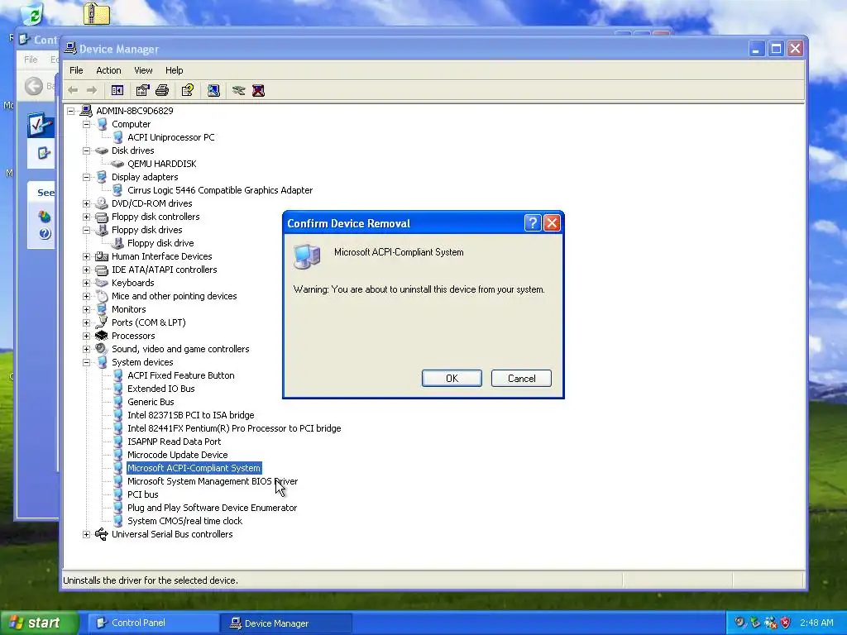Click the Device Manager taskbar button
The width and height of the screenshot is (847, 635).
coord(286,623)
